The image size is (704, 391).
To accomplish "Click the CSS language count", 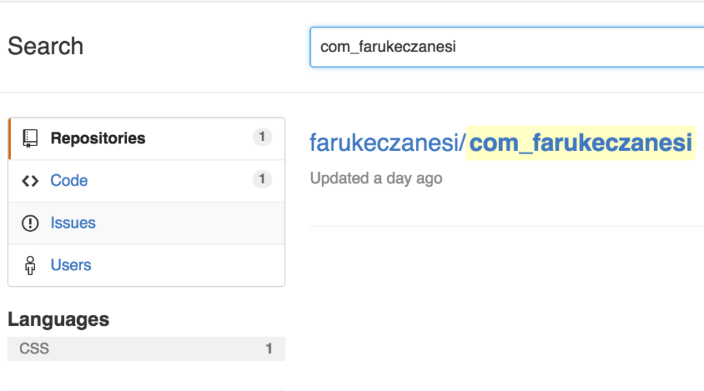I will coord(269,348).
